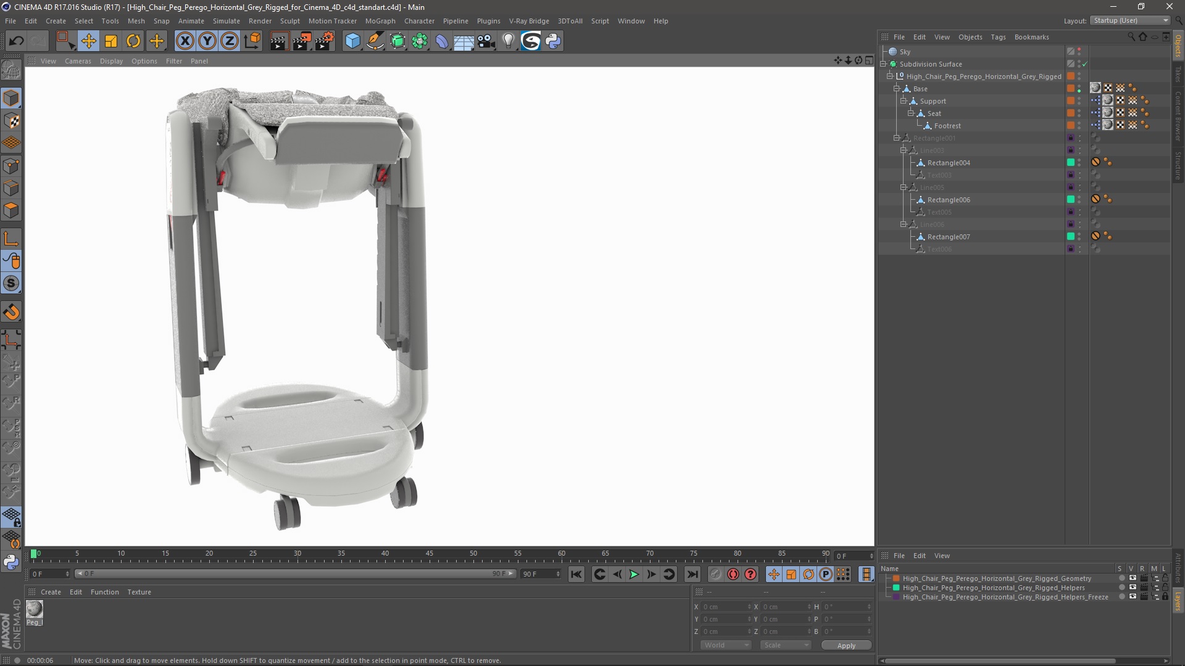Toggle Subdivision Surface enable checkmark
The image size is (1185, 666).
(x=1084, y=64)
